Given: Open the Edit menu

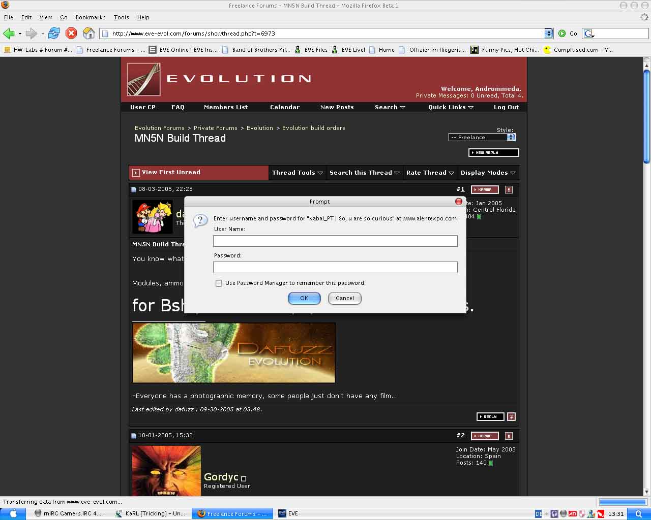Looking at the screenshot, I should 26,17.
